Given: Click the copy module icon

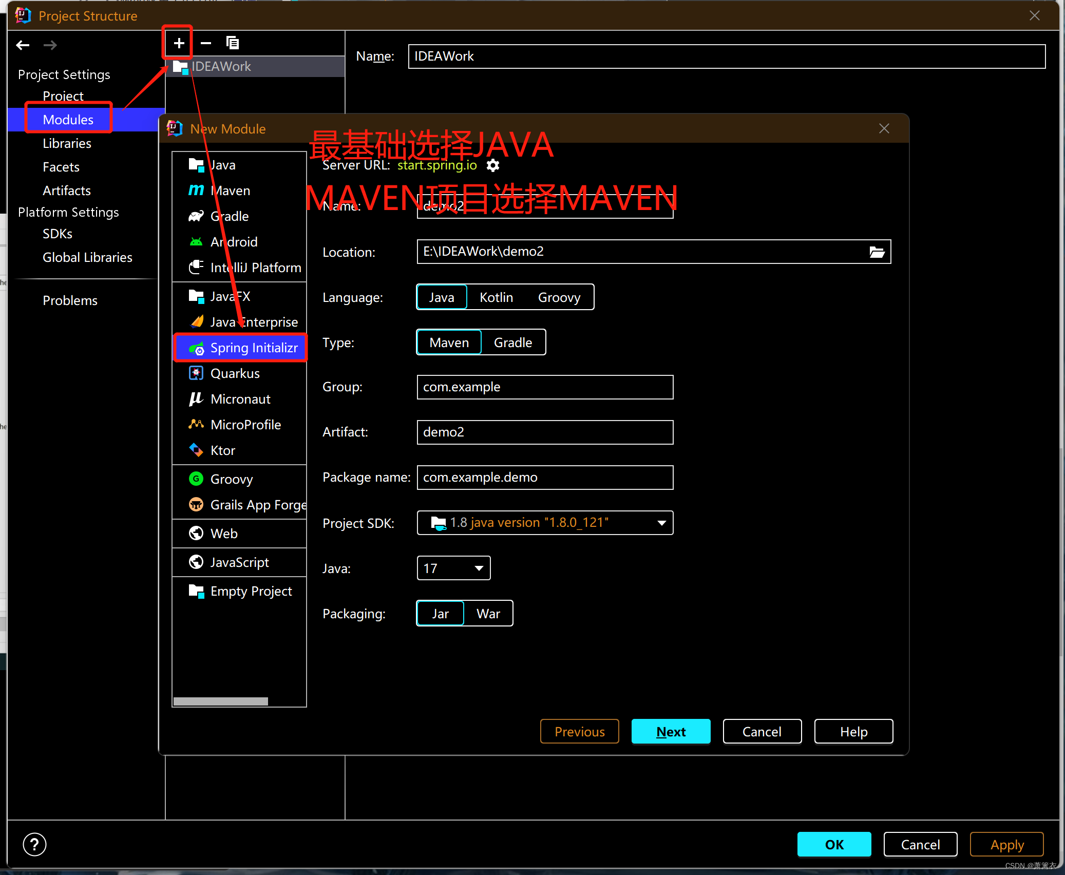Looking at the screenshot, I should click(233, 43).
